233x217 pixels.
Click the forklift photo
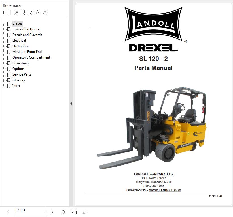(152, 128)
